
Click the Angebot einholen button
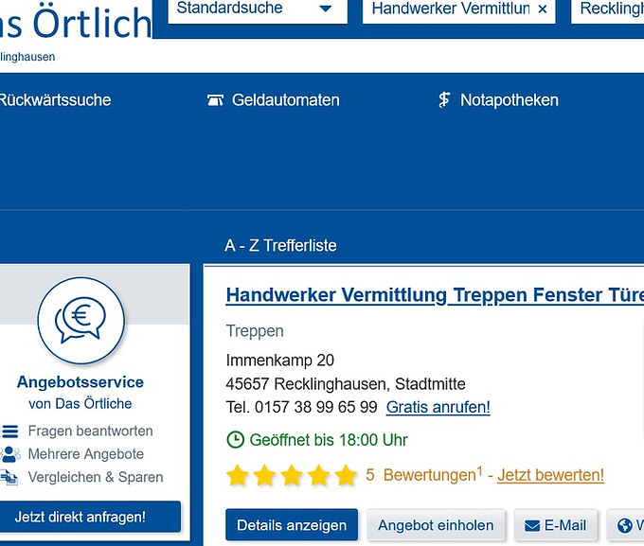click(x=436, y=525)
